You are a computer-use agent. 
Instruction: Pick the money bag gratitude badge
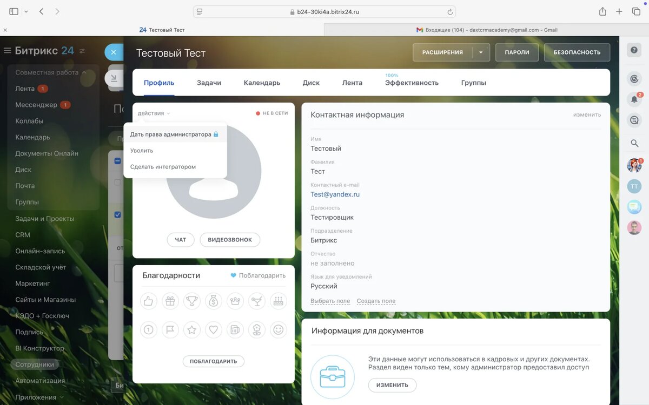[214, 301]
